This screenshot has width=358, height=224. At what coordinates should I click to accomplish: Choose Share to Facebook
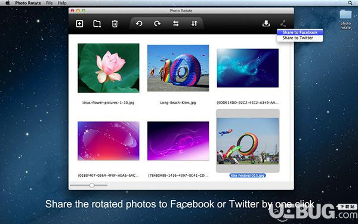[x=300, y=32]
